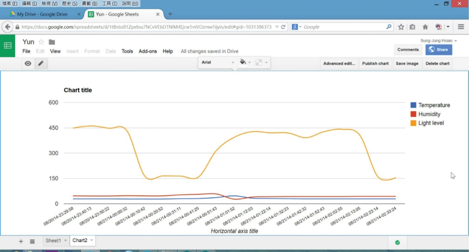
Task: Switch to My Drive browser tab
Action: point(42,14)
